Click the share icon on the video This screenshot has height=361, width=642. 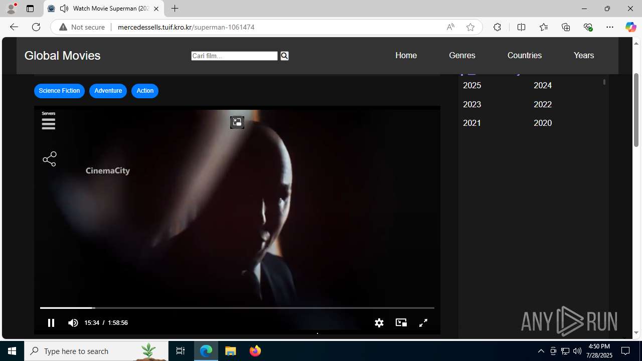[x=50, y=159]
